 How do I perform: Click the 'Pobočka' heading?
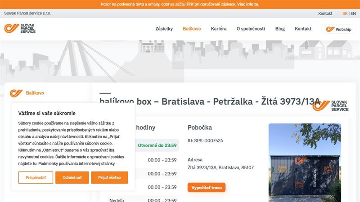[x=200, y=127]
